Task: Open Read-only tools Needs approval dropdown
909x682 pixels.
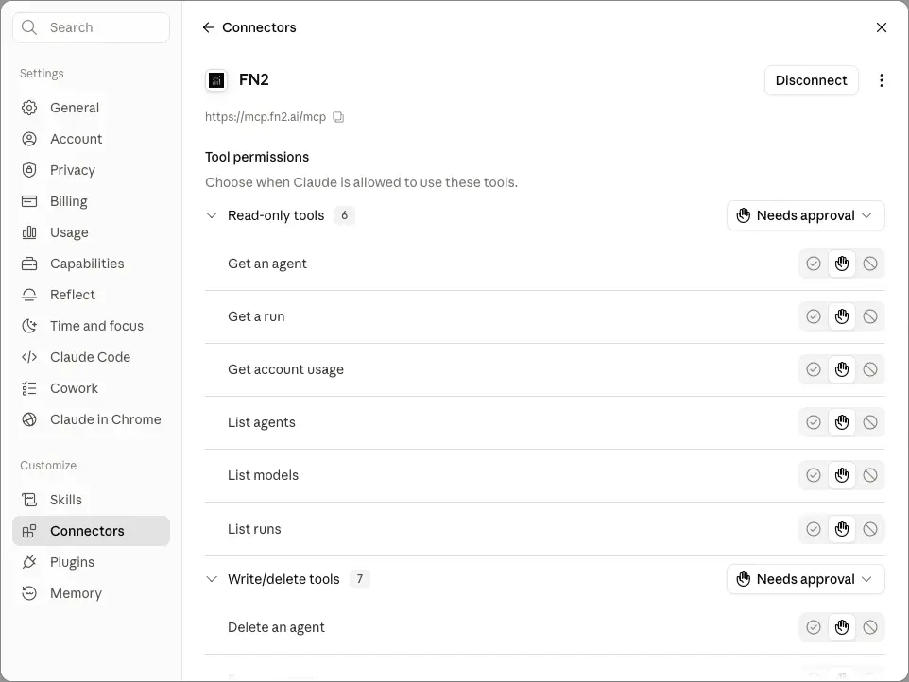Action: [805, 215]
